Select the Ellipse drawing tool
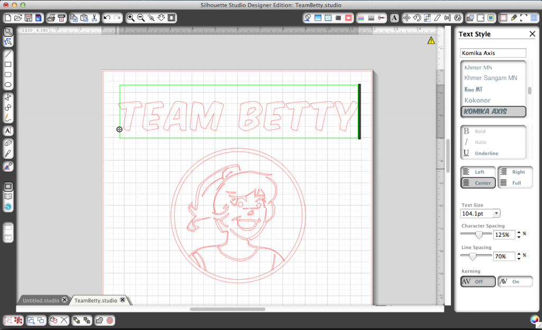This screenshot has height=330, width=542. [x=8, y=85]
